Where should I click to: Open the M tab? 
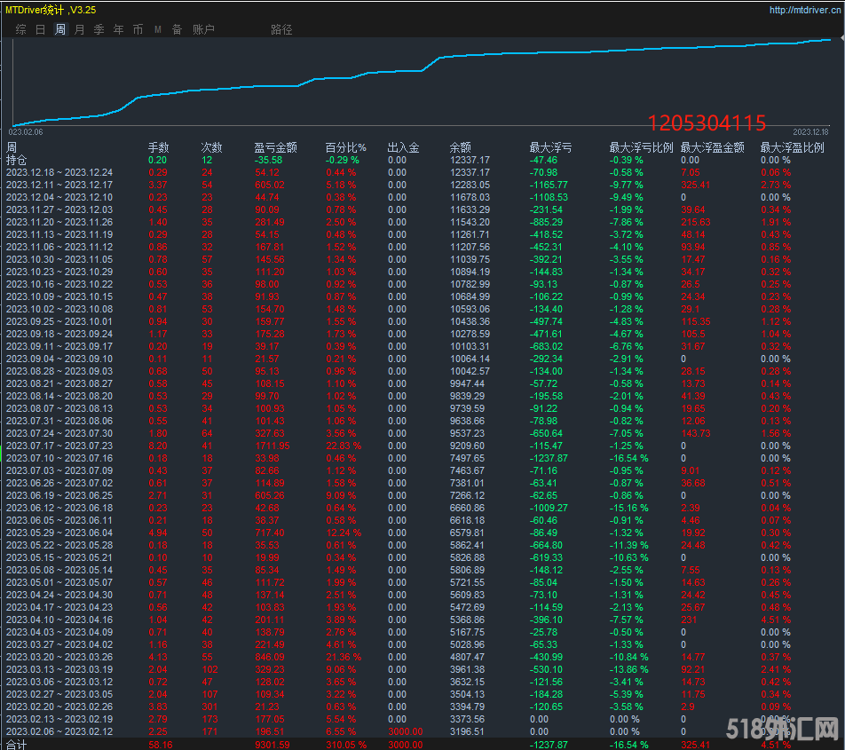[158, 29]
